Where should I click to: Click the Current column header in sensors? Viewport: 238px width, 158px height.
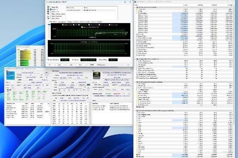[185, 5]
